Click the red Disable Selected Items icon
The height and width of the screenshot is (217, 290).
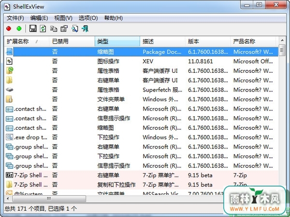(9, 28)
